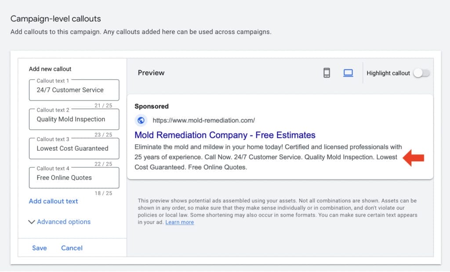
Task: Click the Add new callout heading
Action: 50,69
